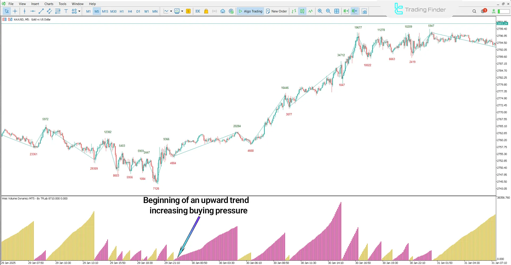Select the Trendline drawing tool
Screen dimensions: 511x265
(x=41, y=11)
